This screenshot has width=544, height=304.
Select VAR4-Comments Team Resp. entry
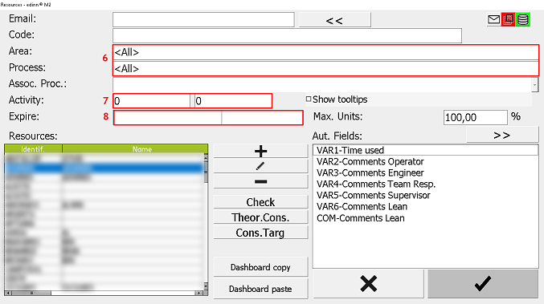pyautogui.click(x=425, y=184)
